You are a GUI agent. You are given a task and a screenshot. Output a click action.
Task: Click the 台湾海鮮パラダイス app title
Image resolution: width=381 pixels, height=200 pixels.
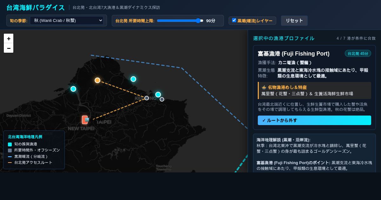[x=36, y=8]
